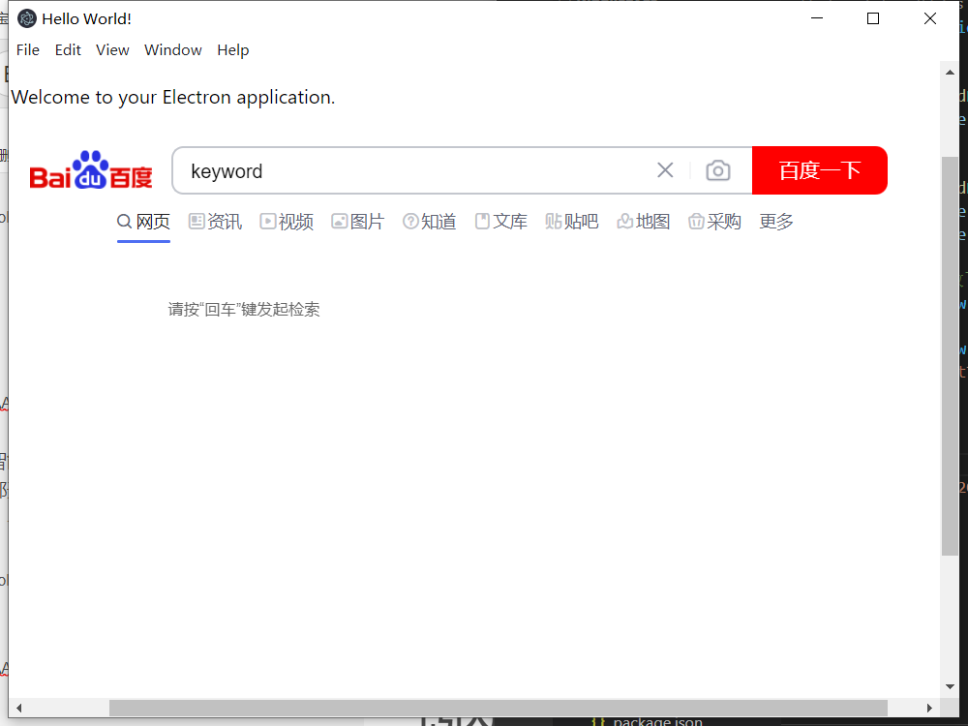
Task: Open the File menu
Action: click(28, 50)
